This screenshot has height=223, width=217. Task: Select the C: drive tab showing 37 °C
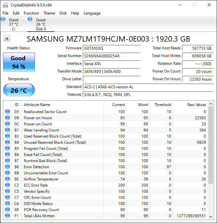14,24
